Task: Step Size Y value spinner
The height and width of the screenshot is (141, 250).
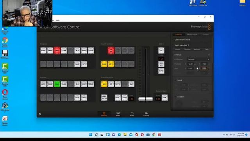Action: pyautogui.click(x=209, y=69)
